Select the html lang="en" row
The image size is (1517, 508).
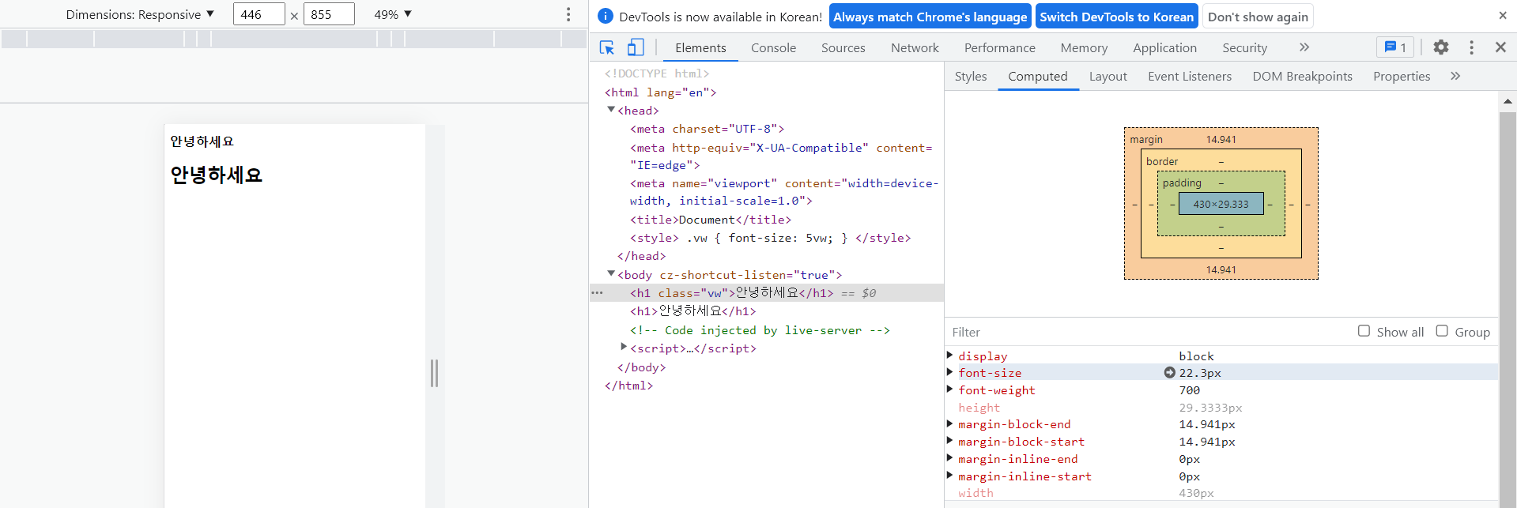[767, 92]
